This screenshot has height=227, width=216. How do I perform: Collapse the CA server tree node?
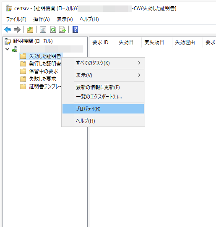tap(7, 49)
